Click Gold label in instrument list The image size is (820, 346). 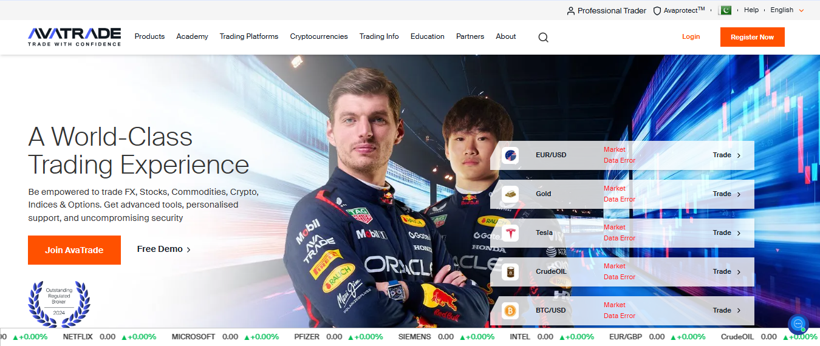(544, 194)
